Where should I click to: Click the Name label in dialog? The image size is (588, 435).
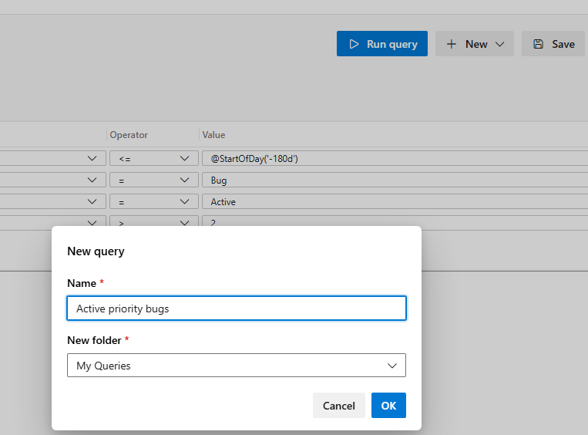click(x=82, y=283)
